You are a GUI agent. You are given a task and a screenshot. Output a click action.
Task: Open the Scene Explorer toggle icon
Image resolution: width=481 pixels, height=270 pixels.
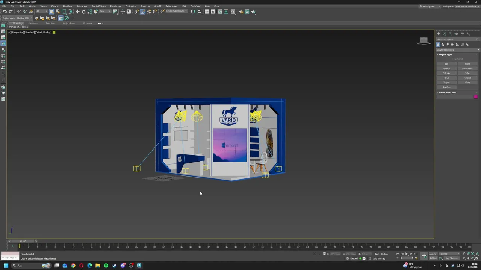point(207,12)
